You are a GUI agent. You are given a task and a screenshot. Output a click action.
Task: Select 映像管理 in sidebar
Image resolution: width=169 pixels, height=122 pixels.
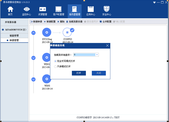coord(14,40)
